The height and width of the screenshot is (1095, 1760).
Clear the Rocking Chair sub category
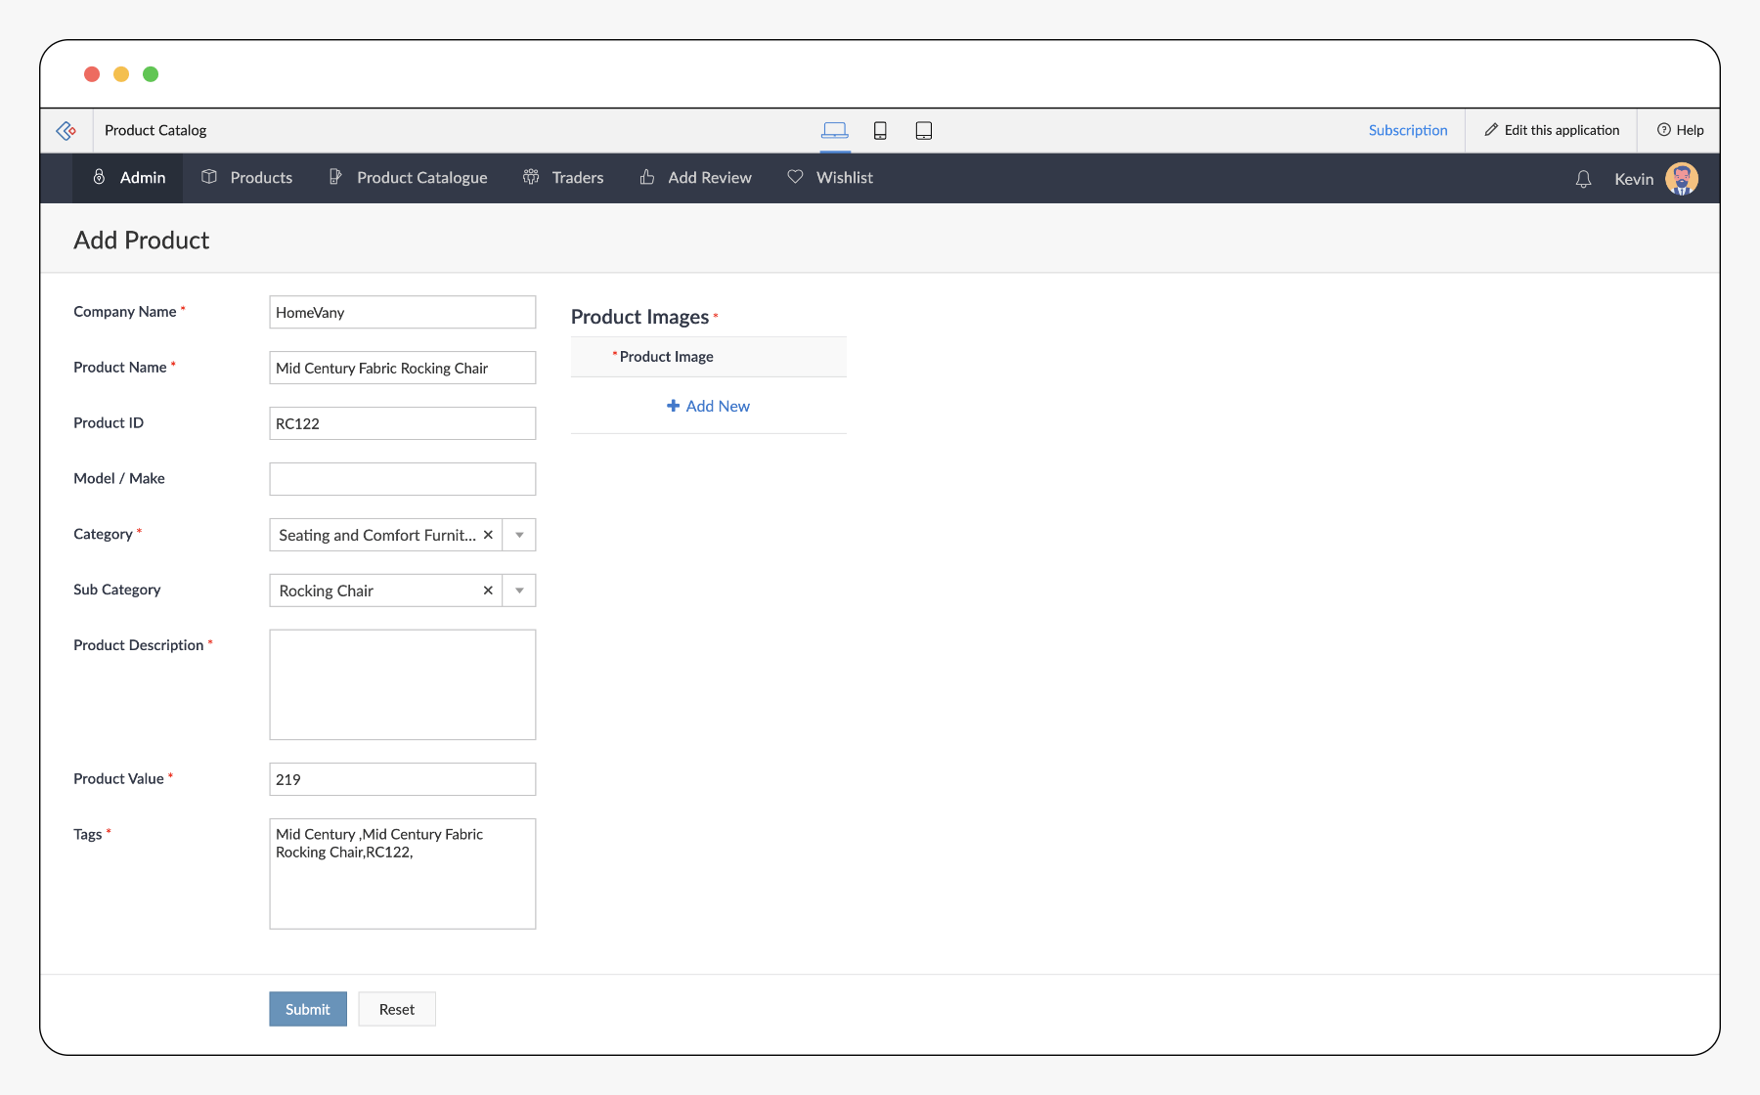click(x=488, y=591)
